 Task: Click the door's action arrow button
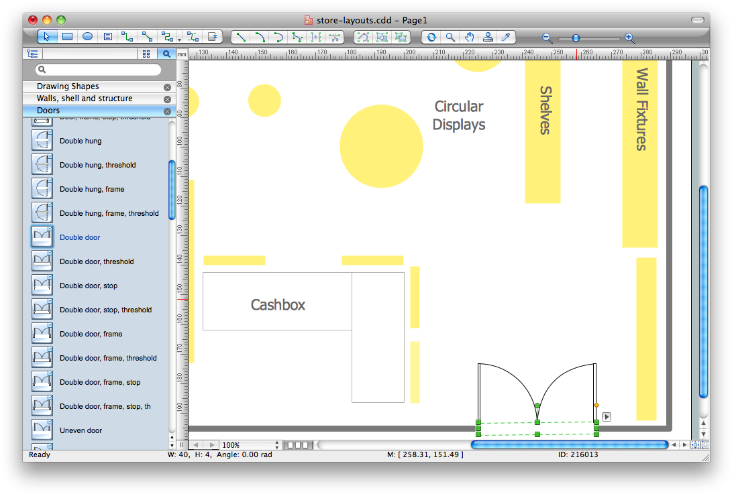click(x=607, y=416)
